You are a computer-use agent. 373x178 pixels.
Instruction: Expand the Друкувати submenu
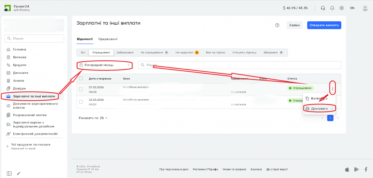(319, 109)
